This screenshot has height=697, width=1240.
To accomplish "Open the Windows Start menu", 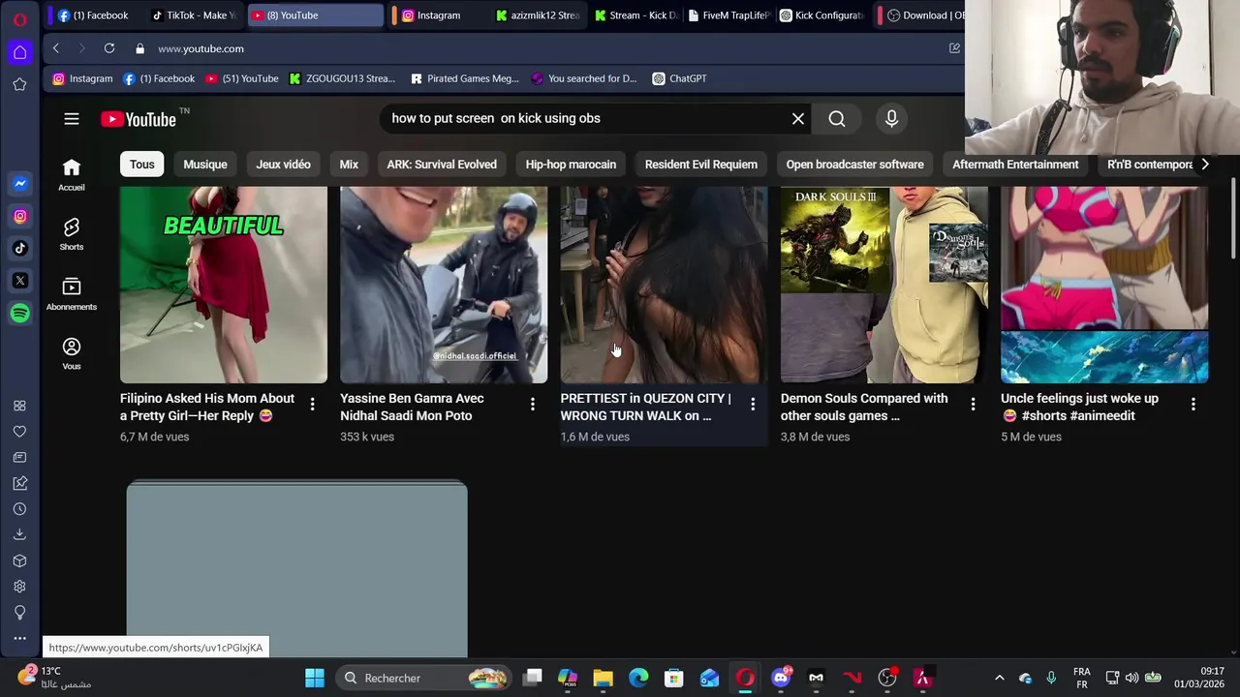I will (x=315, y=678).
